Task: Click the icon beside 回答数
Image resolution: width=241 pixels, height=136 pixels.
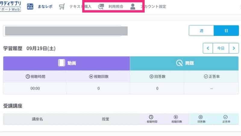Action: pyautogui.click(x=152, y=76)
